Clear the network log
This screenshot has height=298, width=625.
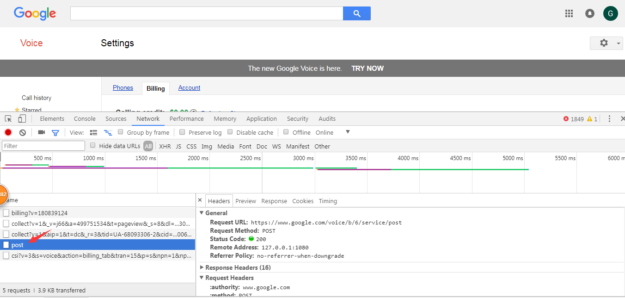point(22,132)
